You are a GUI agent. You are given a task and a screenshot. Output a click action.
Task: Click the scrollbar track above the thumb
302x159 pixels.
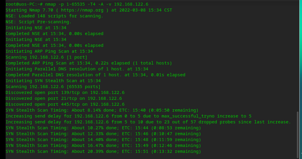click(x=298, y=56)
